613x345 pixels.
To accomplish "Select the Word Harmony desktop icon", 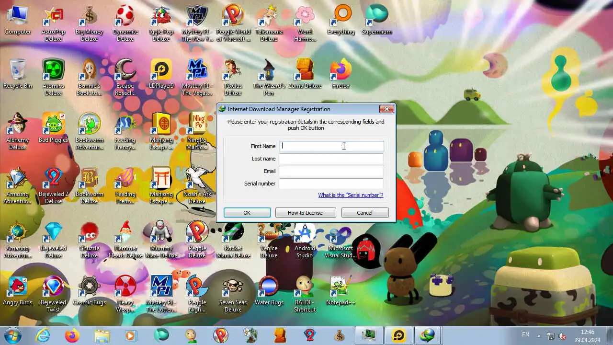I will click(x=305, y=23).
